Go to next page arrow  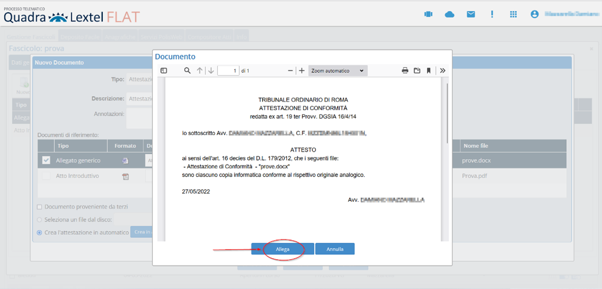click(211, 70)
